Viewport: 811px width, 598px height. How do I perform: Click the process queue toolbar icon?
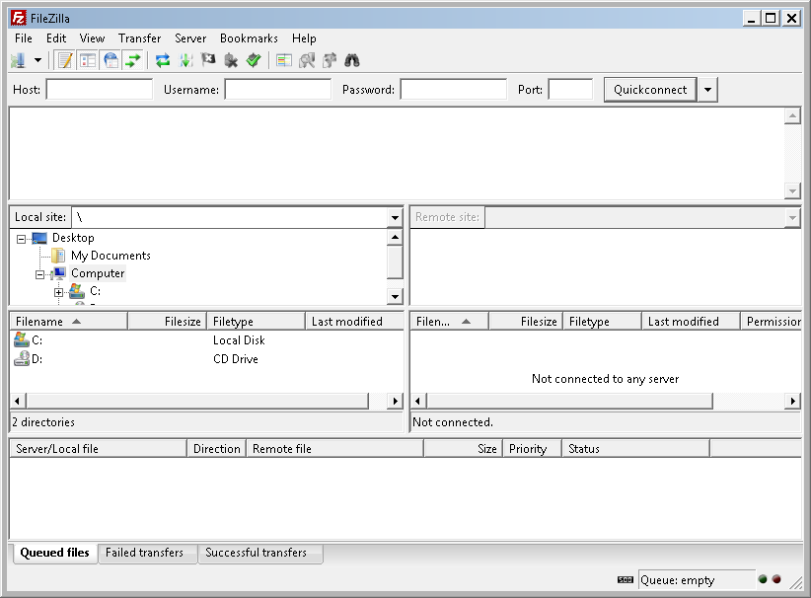tap(185, 60)
